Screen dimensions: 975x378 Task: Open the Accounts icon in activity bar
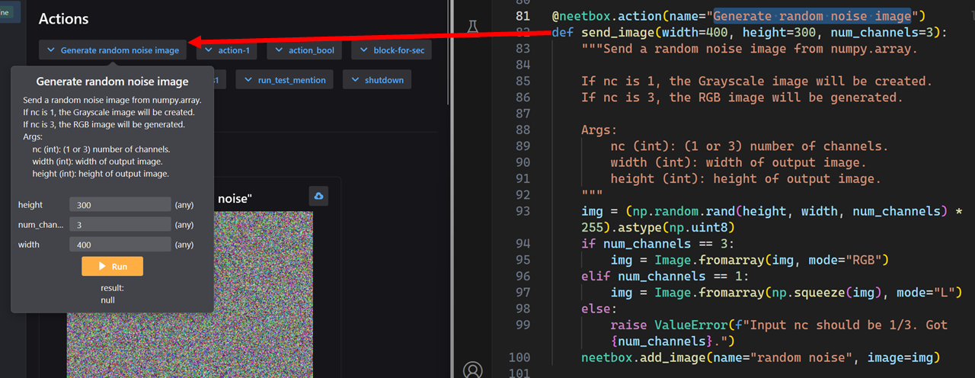pyautogui.click(x=473, y=370)
